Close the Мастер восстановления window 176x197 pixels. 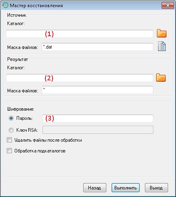coord(168,6)
